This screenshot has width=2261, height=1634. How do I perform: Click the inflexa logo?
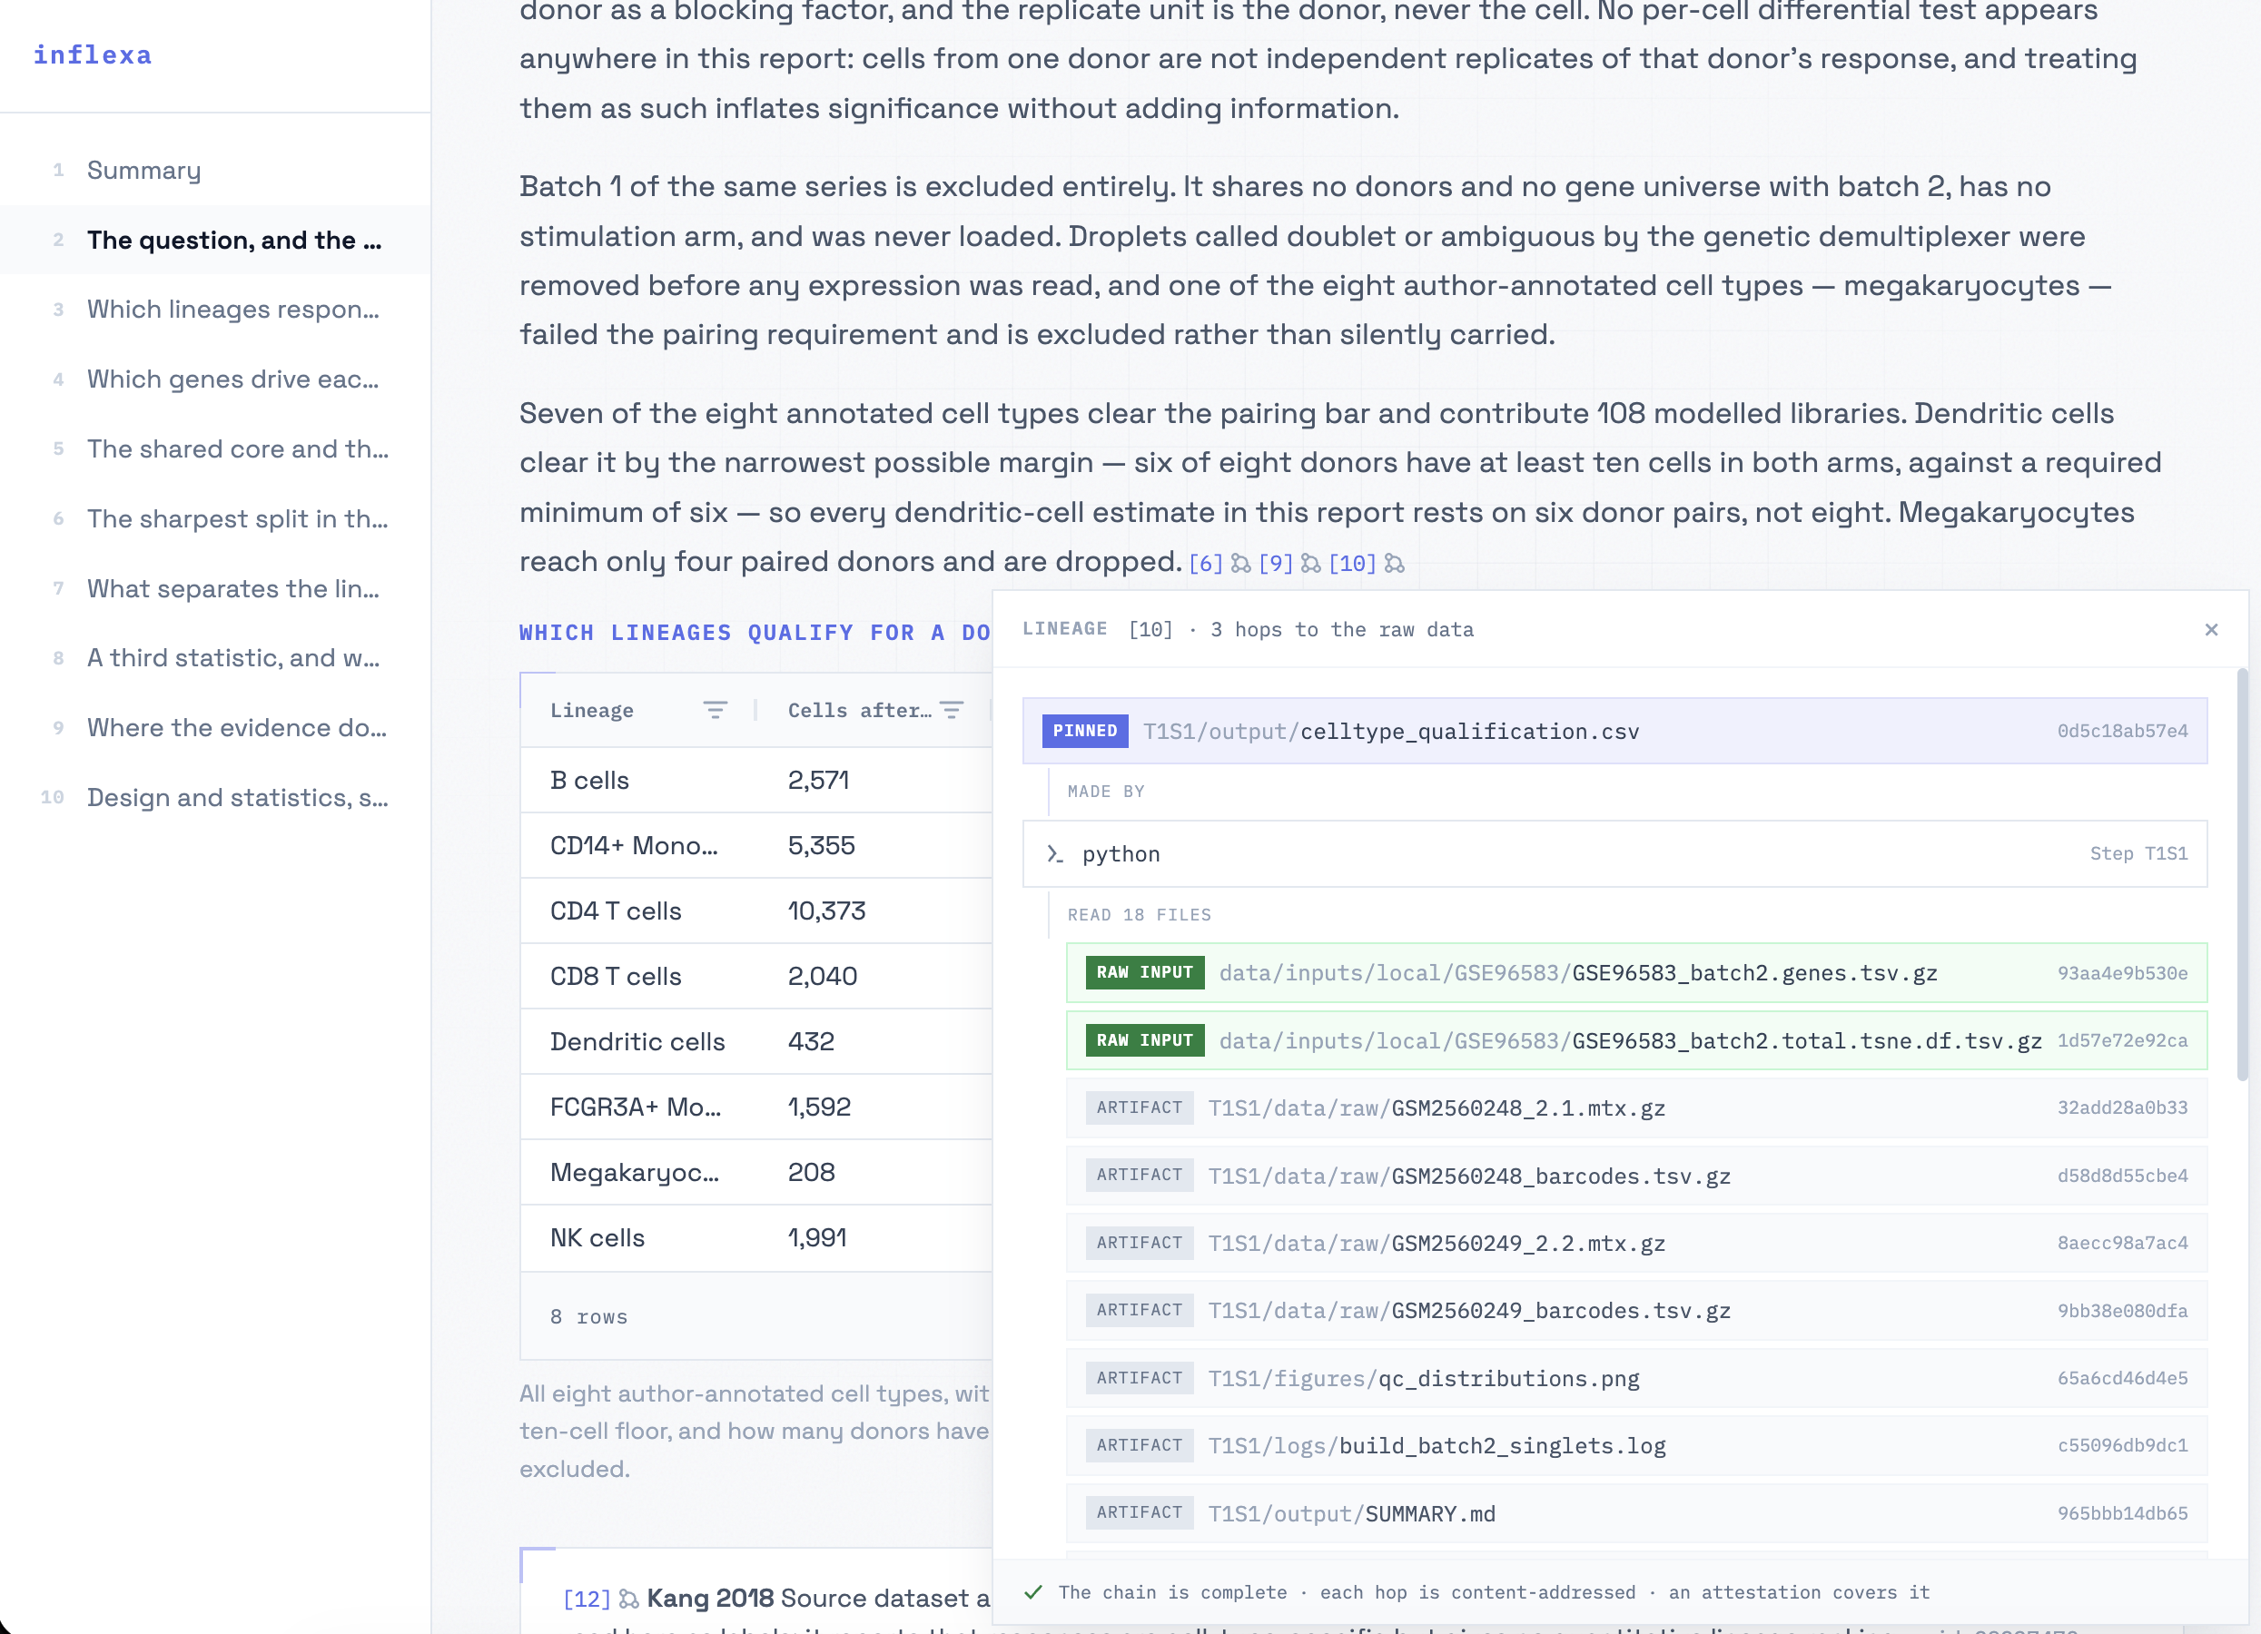[x=93, y=54]
